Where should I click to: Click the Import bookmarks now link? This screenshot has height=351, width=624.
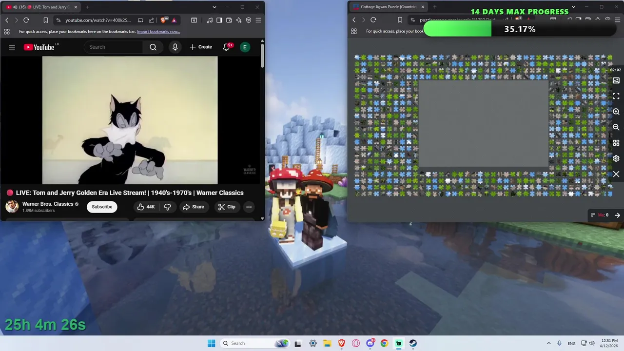coord(158,31)
